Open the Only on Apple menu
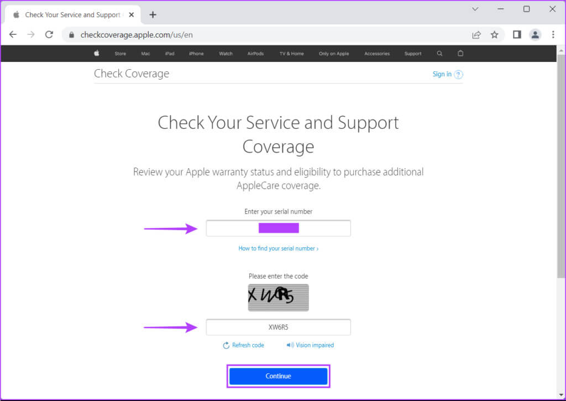Screen dimensions: 566x401 click(334, 54)
